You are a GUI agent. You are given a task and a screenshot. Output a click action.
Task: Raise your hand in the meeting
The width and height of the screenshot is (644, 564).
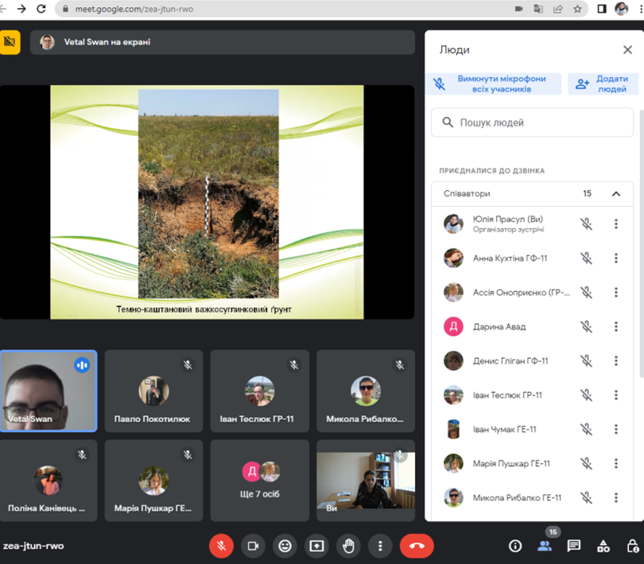[348, 546]
